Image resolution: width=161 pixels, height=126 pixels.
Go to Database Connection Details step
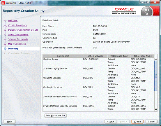point(23,30)
